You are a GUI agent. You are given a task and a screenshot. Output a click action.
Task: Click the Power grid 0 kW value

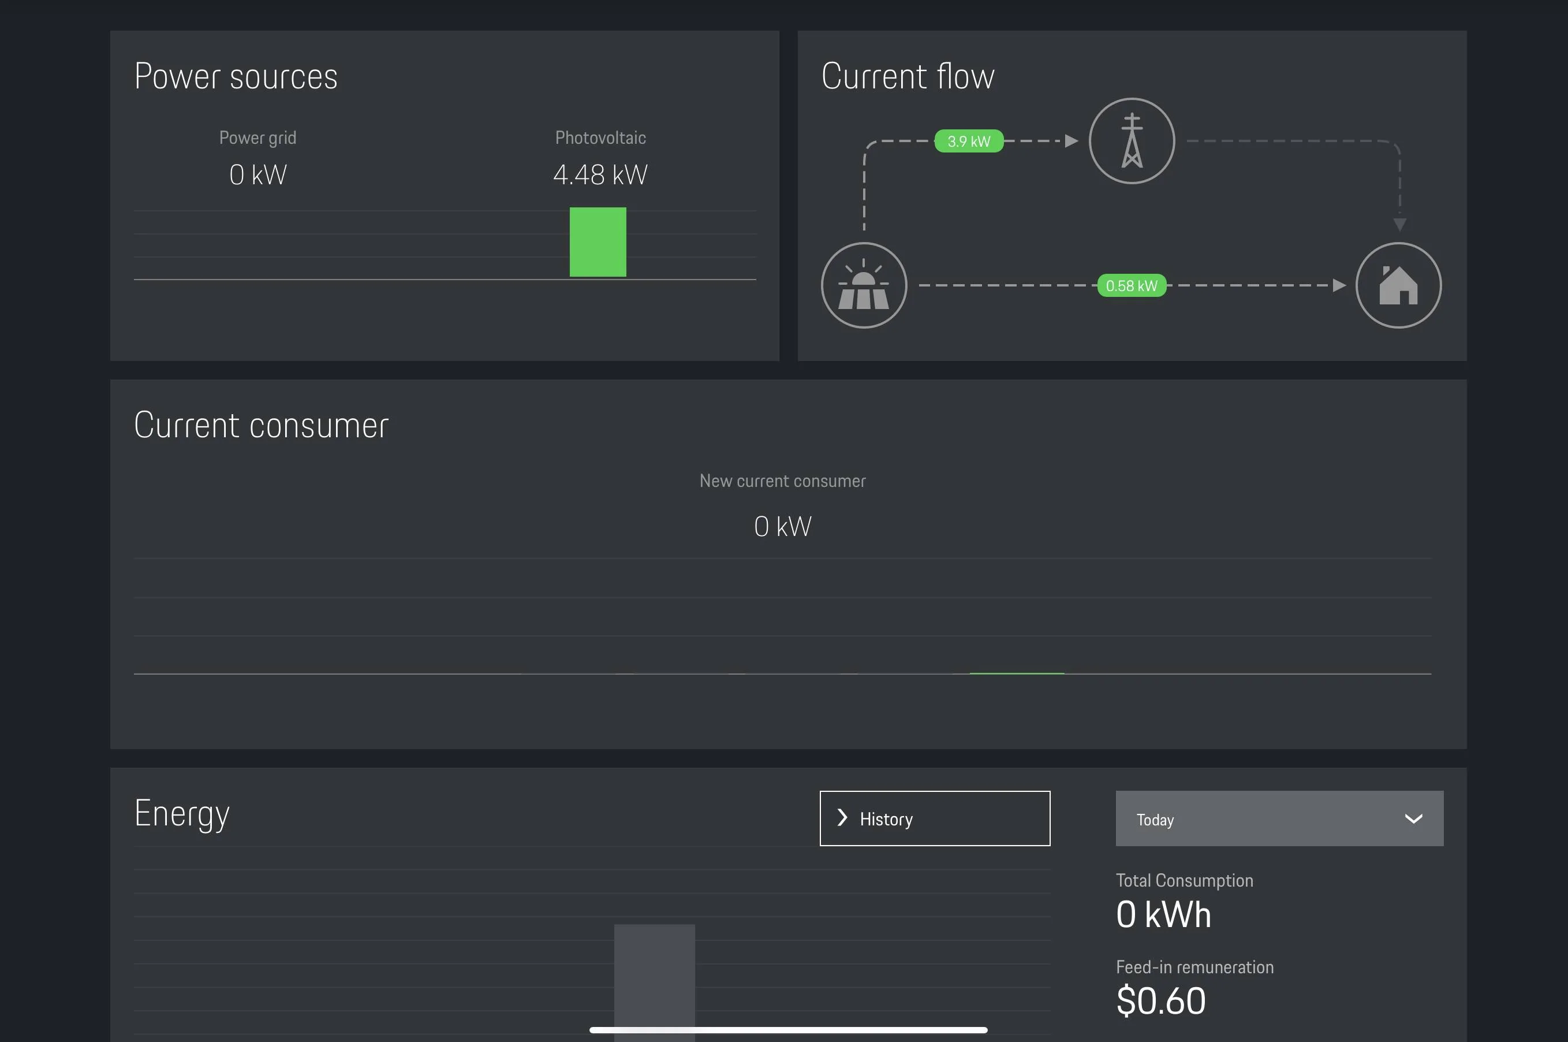[257, 175]
